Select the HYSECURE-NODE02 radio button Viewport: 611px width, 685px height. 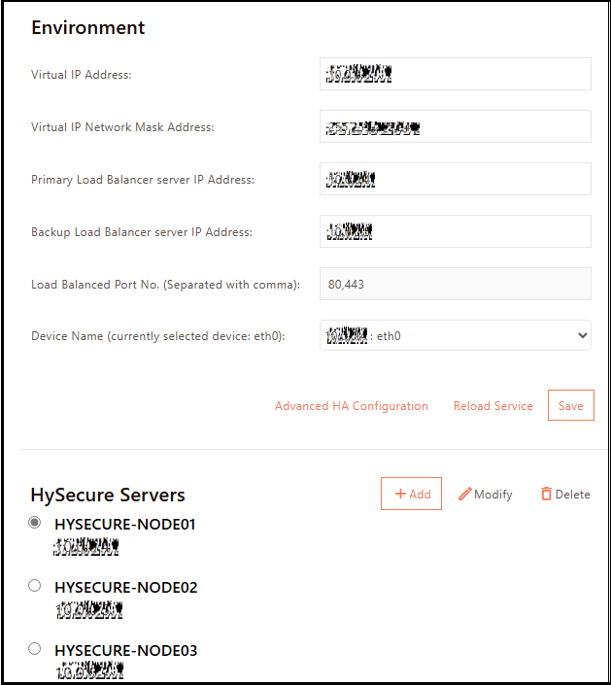point(35,586)
